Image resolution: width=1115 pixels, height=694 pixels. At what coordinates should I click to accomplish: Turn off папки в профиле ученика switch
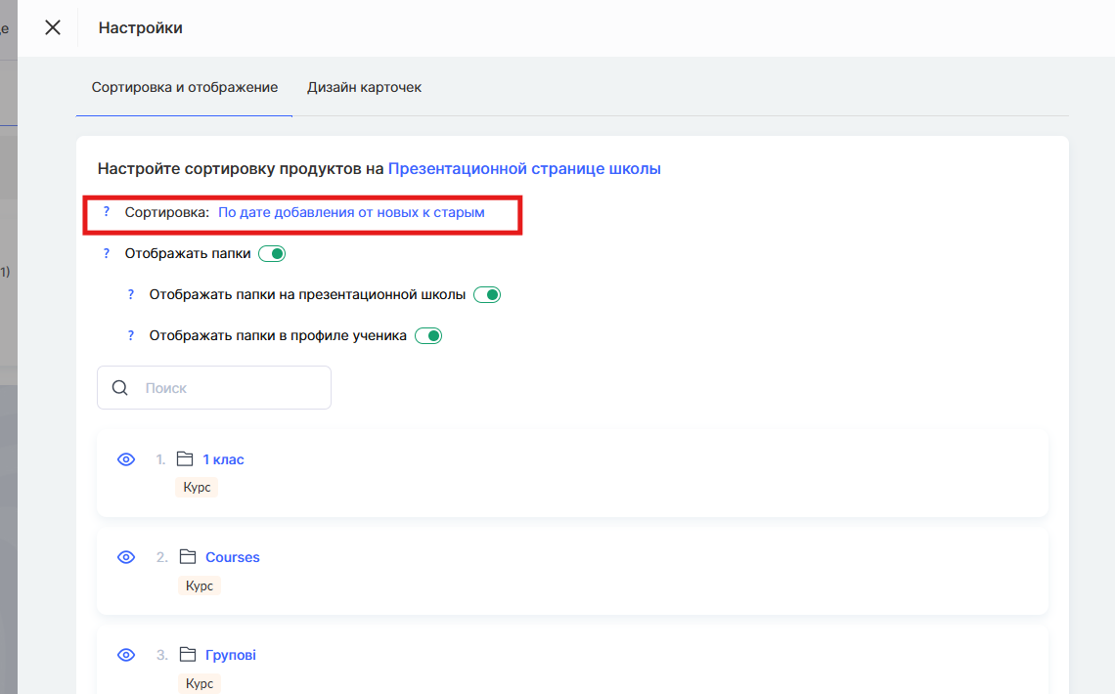tap(428, 336)
